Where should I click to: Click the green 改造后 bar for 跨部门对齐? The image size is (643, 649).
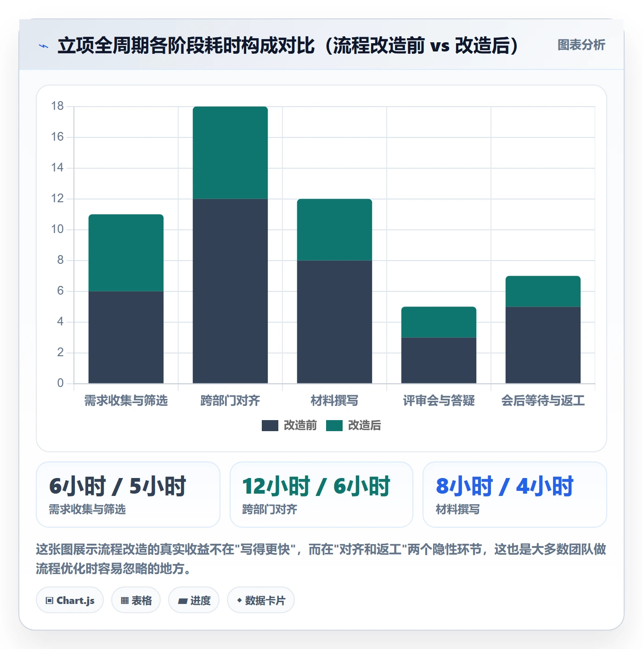point(230,153)
